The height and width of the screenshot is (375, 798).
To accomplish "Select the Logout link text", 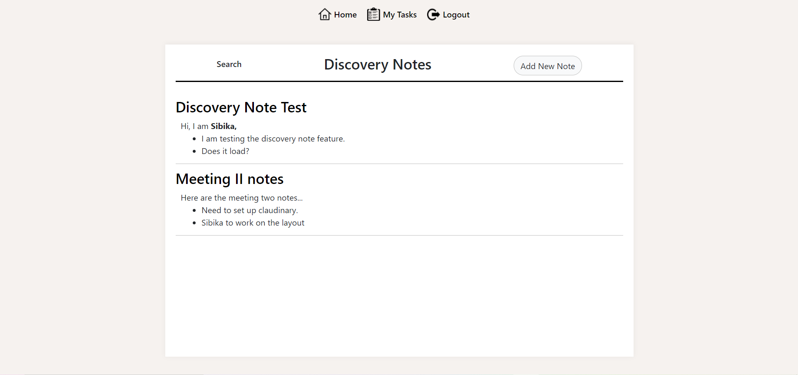I will tap(456, 15).
